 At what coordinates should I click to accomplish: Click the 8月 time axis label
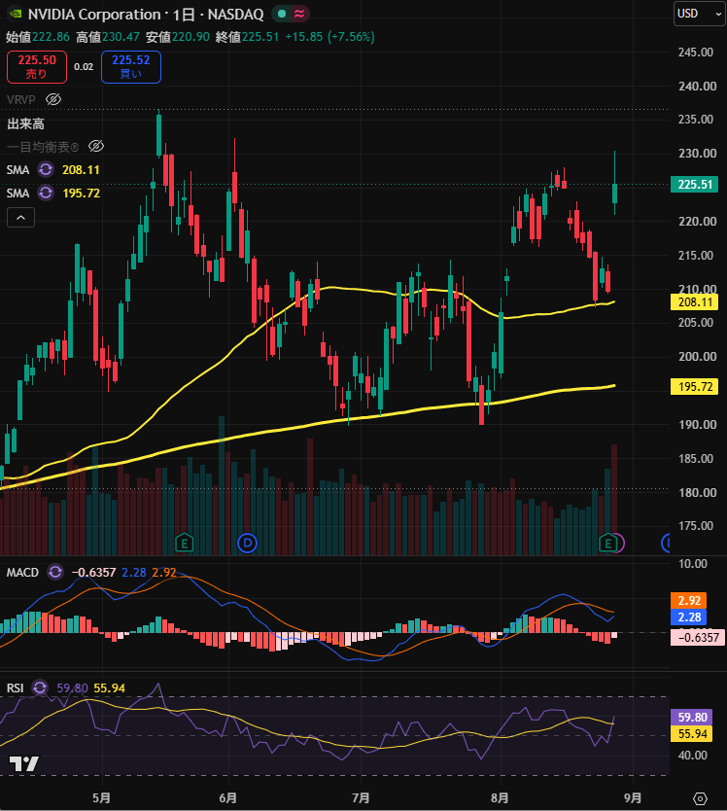coord(500,798)
